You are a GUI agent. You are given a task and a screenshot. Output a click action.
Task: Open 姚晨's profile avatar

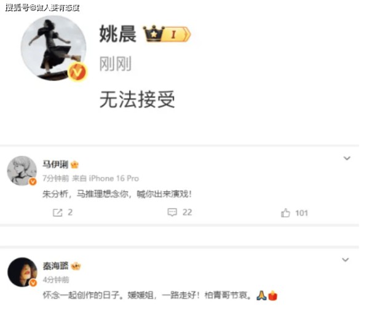point(54,49)
